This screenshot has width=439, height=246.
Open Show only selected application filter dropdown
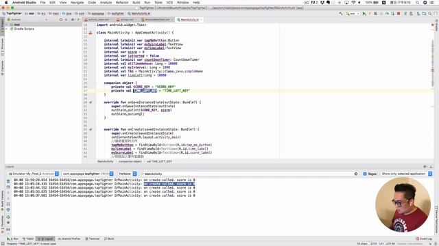coord(406,174)
